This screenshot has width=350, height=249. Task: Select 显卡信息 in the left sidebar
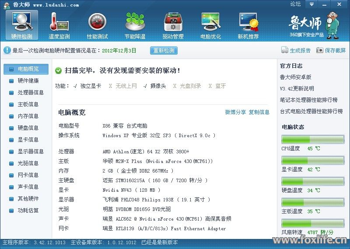coord(28,140)
